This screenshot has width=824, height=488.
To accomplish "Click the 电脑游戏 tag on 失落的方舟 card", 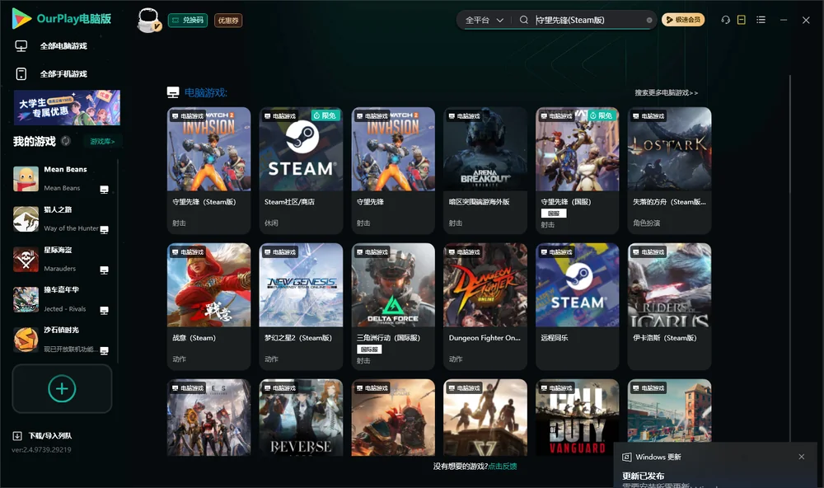I will pyautogui.click(x=648, y=115).
